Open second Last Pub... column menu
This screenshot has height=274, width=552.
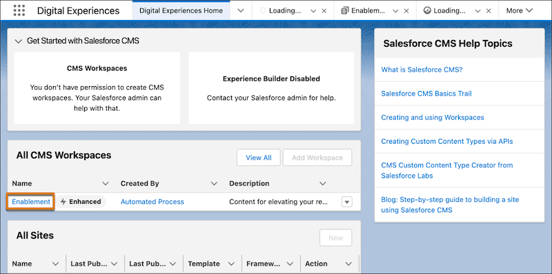point(173,264)
